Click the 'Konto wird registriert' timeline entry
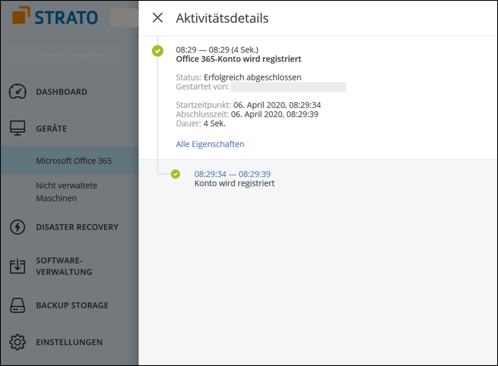 click(x=234, y=183)
